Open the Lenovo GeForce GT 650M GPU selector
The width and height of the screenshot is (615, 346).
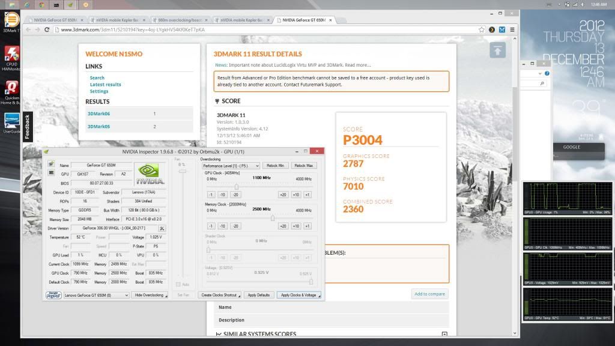tap(96, 295)
